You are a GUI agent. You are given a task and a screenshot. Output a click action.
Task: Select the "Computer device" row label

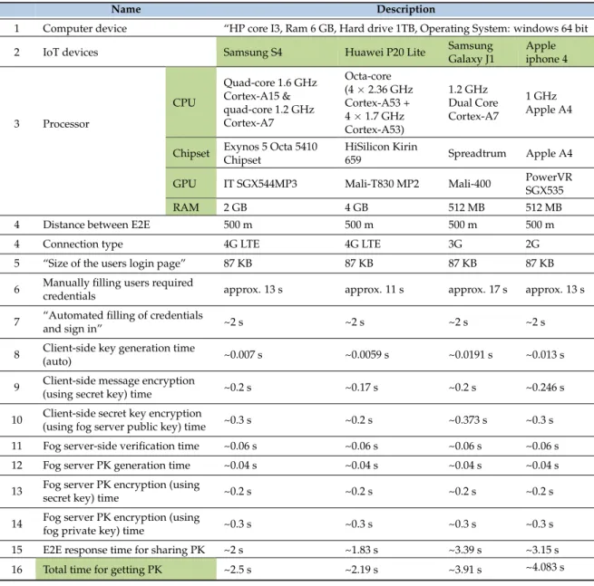84,28
